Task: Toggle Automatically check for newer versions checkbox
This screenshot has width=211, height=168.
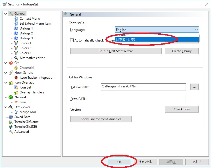Action: [x=72, y=40]
